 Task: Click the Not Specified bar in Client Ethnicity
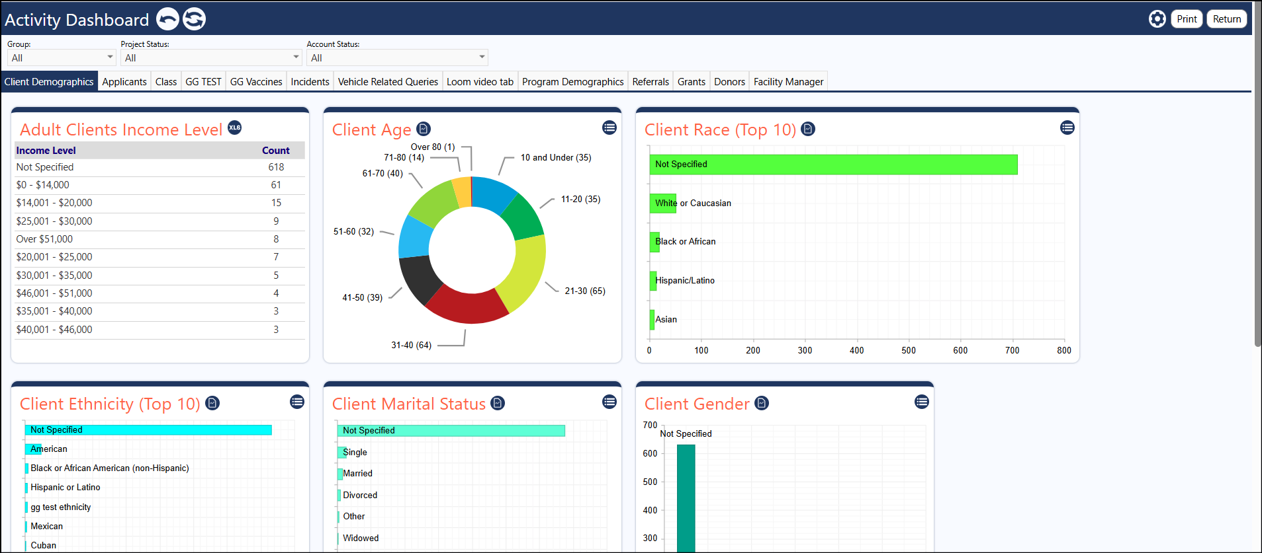[x=148, y=429]
